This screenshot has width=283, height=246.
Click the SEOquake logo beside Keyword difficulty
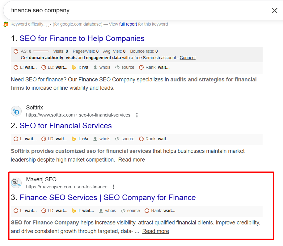coord(6,24)
